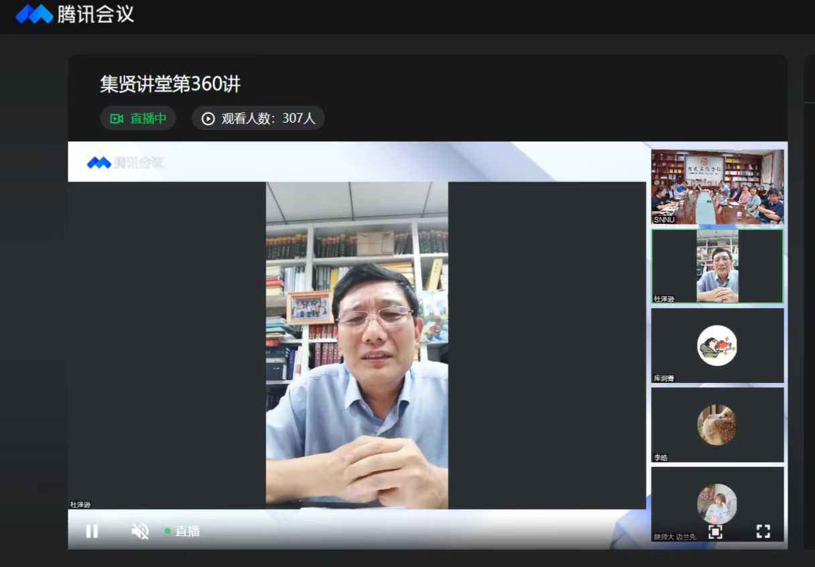Click the 陕师大 边兰先 participant avatar
This screenshot has height=567, width=815.
coord(716,503)
